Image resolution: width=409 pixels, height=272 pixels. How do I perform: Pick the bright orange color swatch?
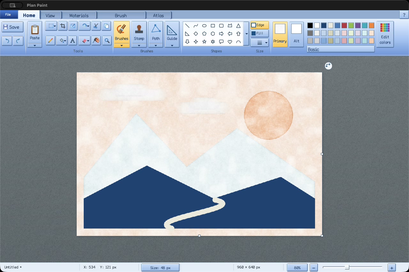click(x=371, y=25)
